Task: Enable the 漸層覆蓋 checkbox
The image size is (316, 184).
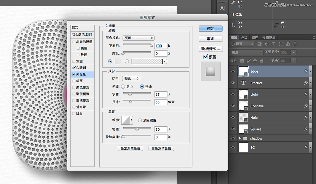Action: [74, 94]
